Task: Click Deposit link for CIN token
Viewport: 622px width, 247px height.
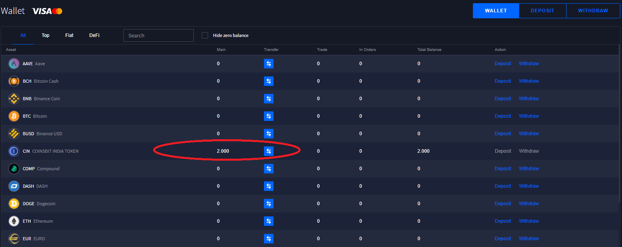Action: coord(503,151)
